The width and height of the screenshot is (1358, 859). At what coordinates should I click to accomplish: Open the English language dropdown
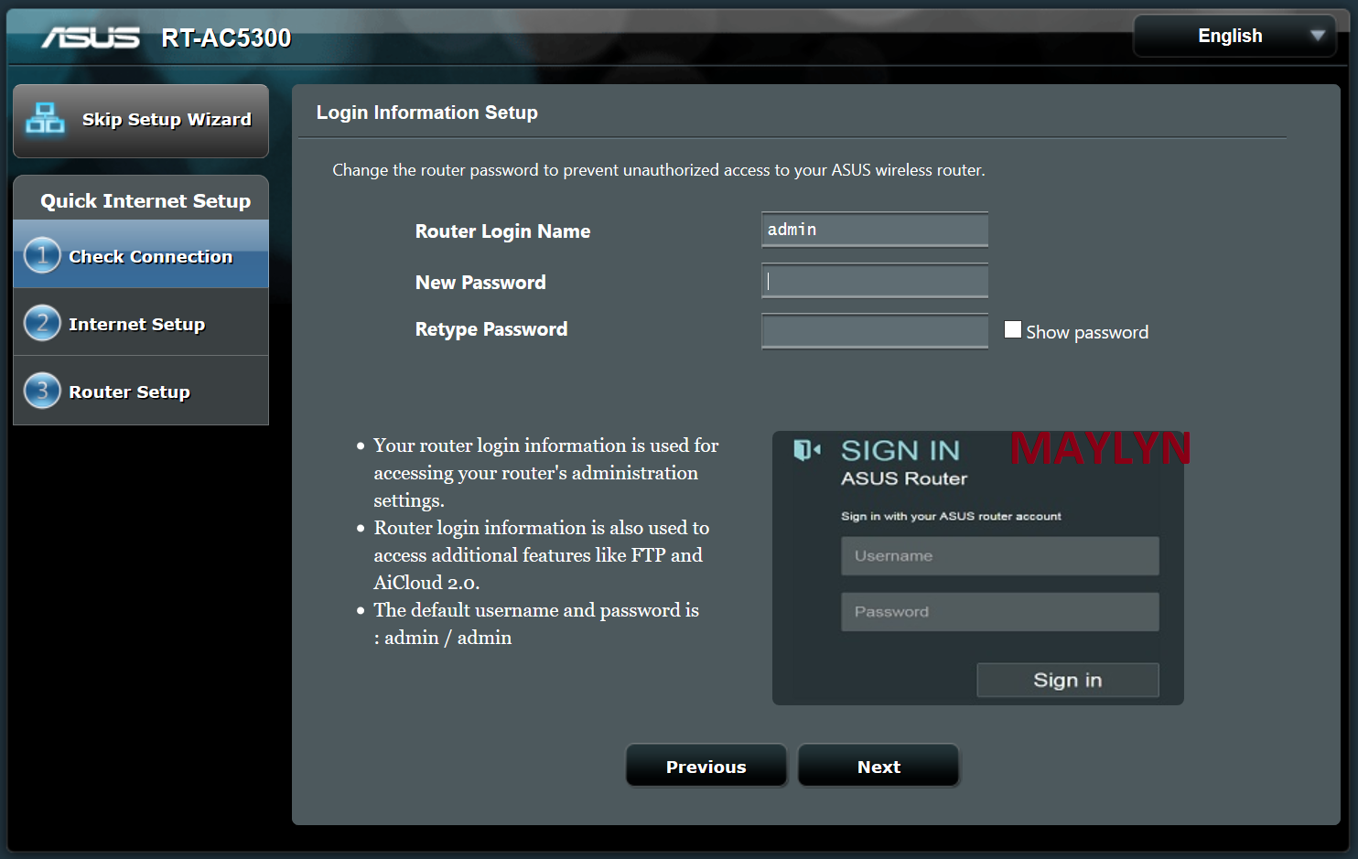click(x=1231, y=36)
